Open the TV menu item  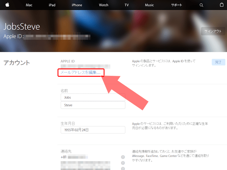point(127,5)
